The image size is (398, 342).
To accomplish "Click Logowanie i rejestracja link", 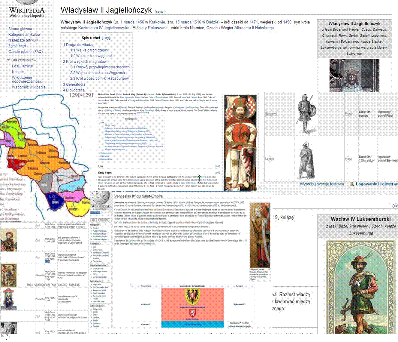I will tap(377, 184).
